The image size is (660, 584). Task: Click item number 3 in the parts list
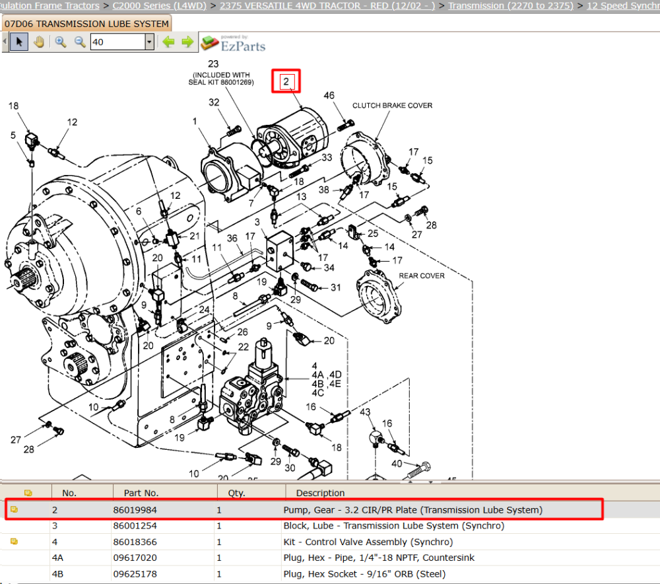click(55, 526)
